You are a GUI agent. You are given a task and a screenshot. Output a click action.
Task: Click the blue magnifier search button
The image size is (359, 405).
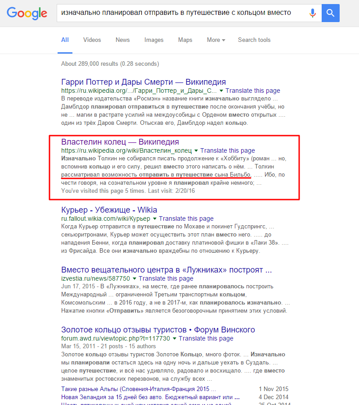[330, 13]
